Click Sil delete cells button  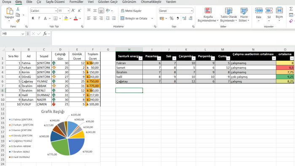point(269,15)
